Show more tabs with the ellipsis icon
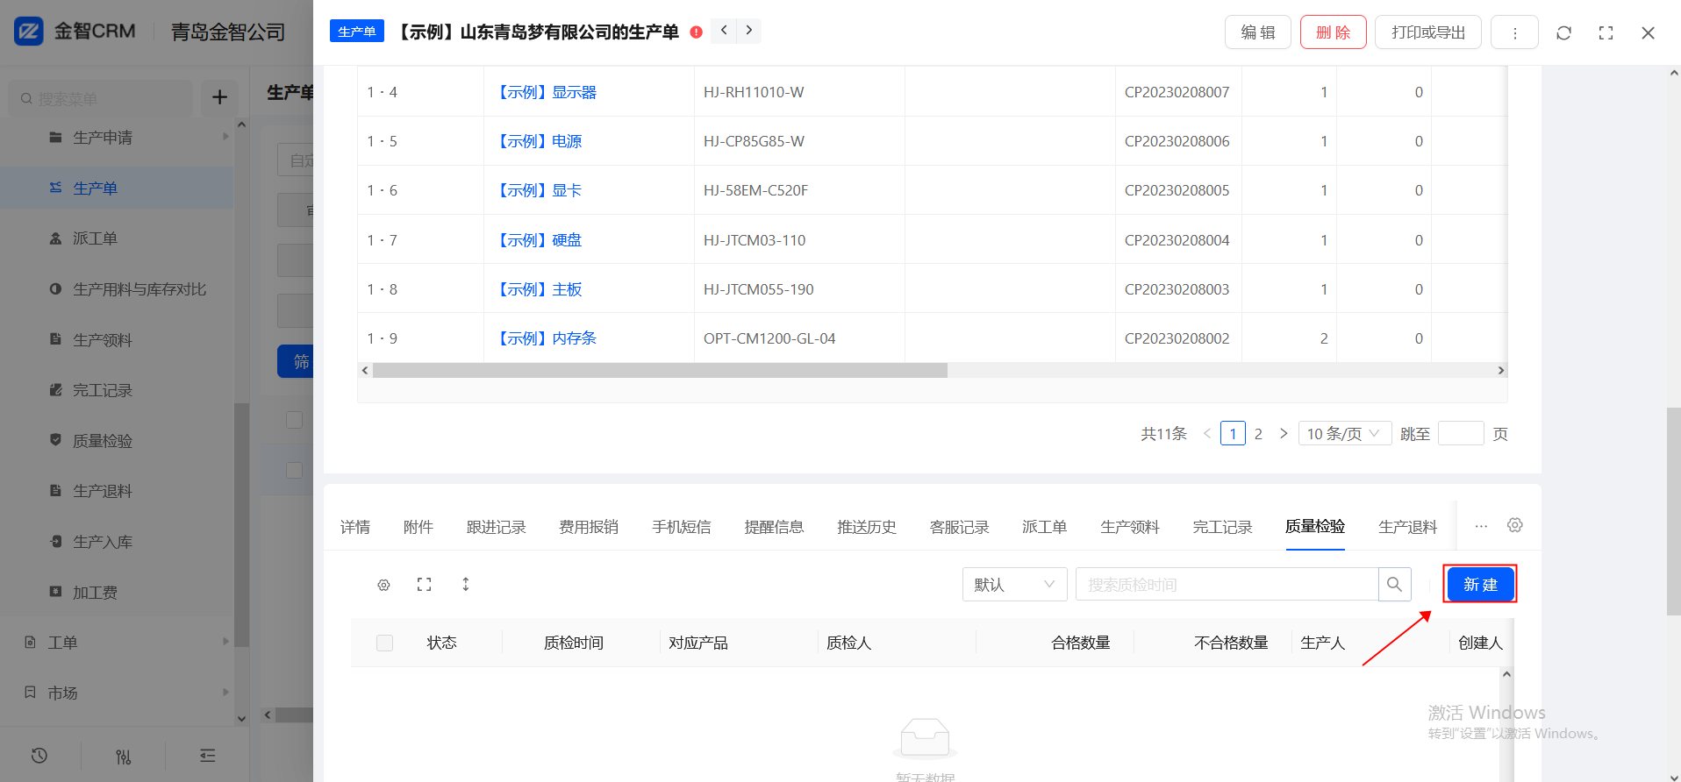The width and height of the screenshot is (1681, 782). 1481,526
